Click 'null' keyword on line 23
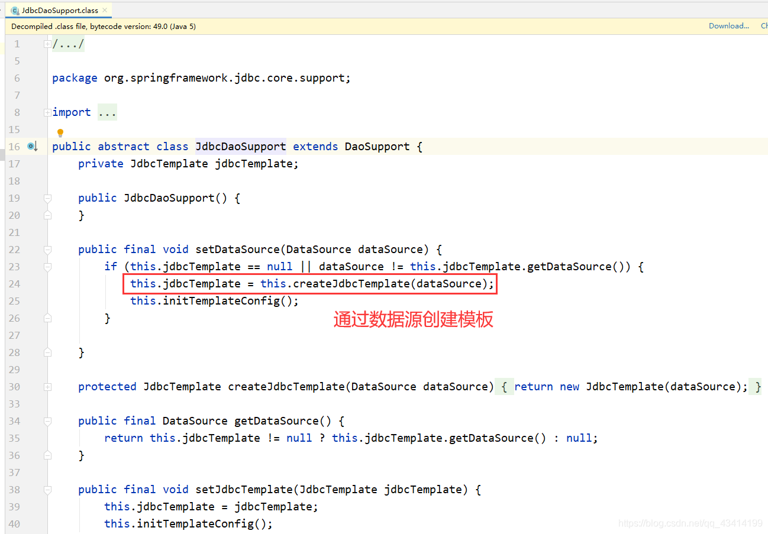The image size is (768, 534). click(280, 267)
